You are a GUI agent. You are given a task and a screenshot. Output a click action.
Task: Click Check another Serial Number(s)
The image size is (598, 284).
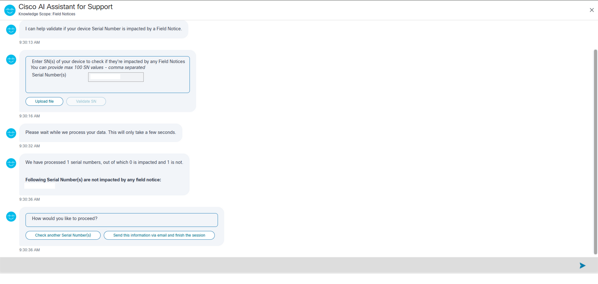[x=63, y=235]
